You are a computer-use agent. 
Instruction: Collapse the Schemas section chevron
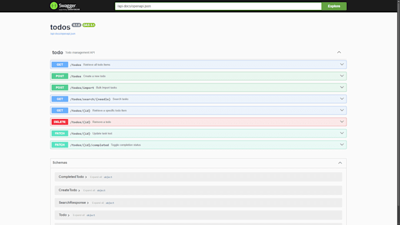click(340, 163)
